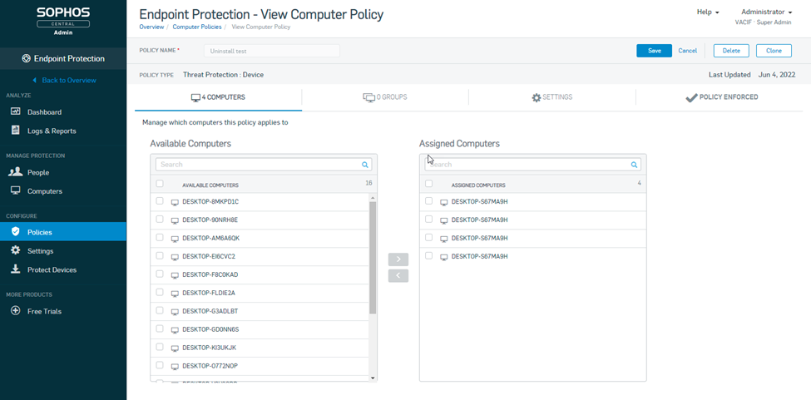The height and width of the screenshot is (400, 811).
Task: Click the Sophos Central logo
Action: 63,21
